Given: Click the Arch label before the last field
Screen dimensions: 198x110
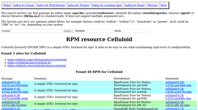Looking at the screenshot, I should pos(117,31).
